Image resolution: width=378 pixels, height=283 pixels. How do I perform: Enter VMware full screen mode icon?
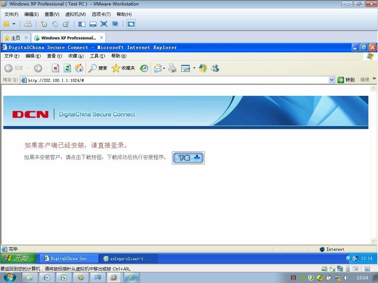pos(104,24)
